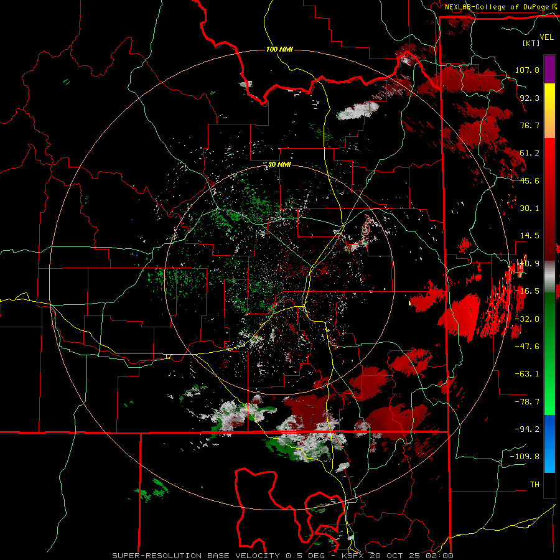
Task: Select the -94.2 scale value
Action: 527,429
